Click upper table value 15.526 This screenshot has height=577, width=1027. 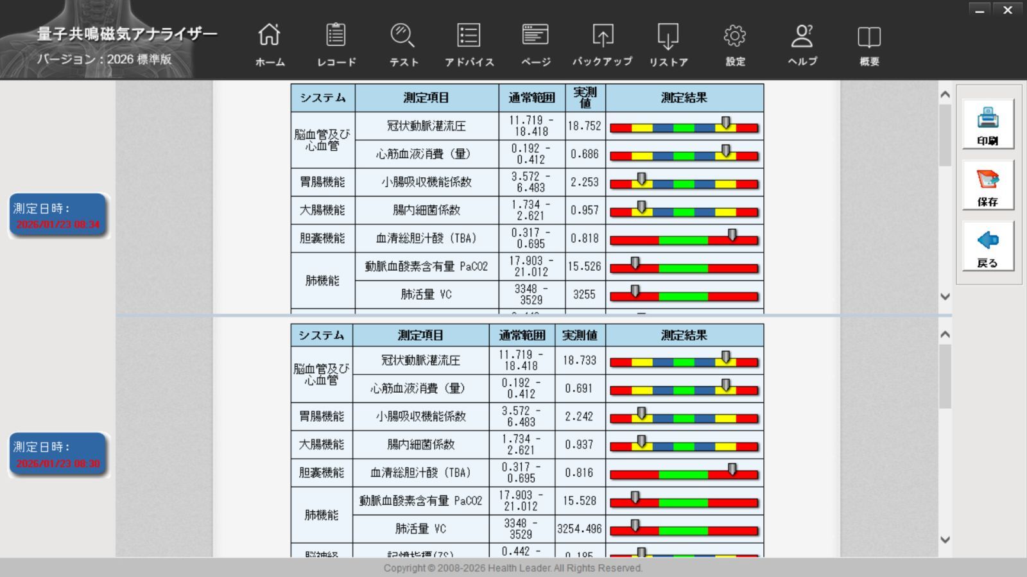[x=584, y=266]
